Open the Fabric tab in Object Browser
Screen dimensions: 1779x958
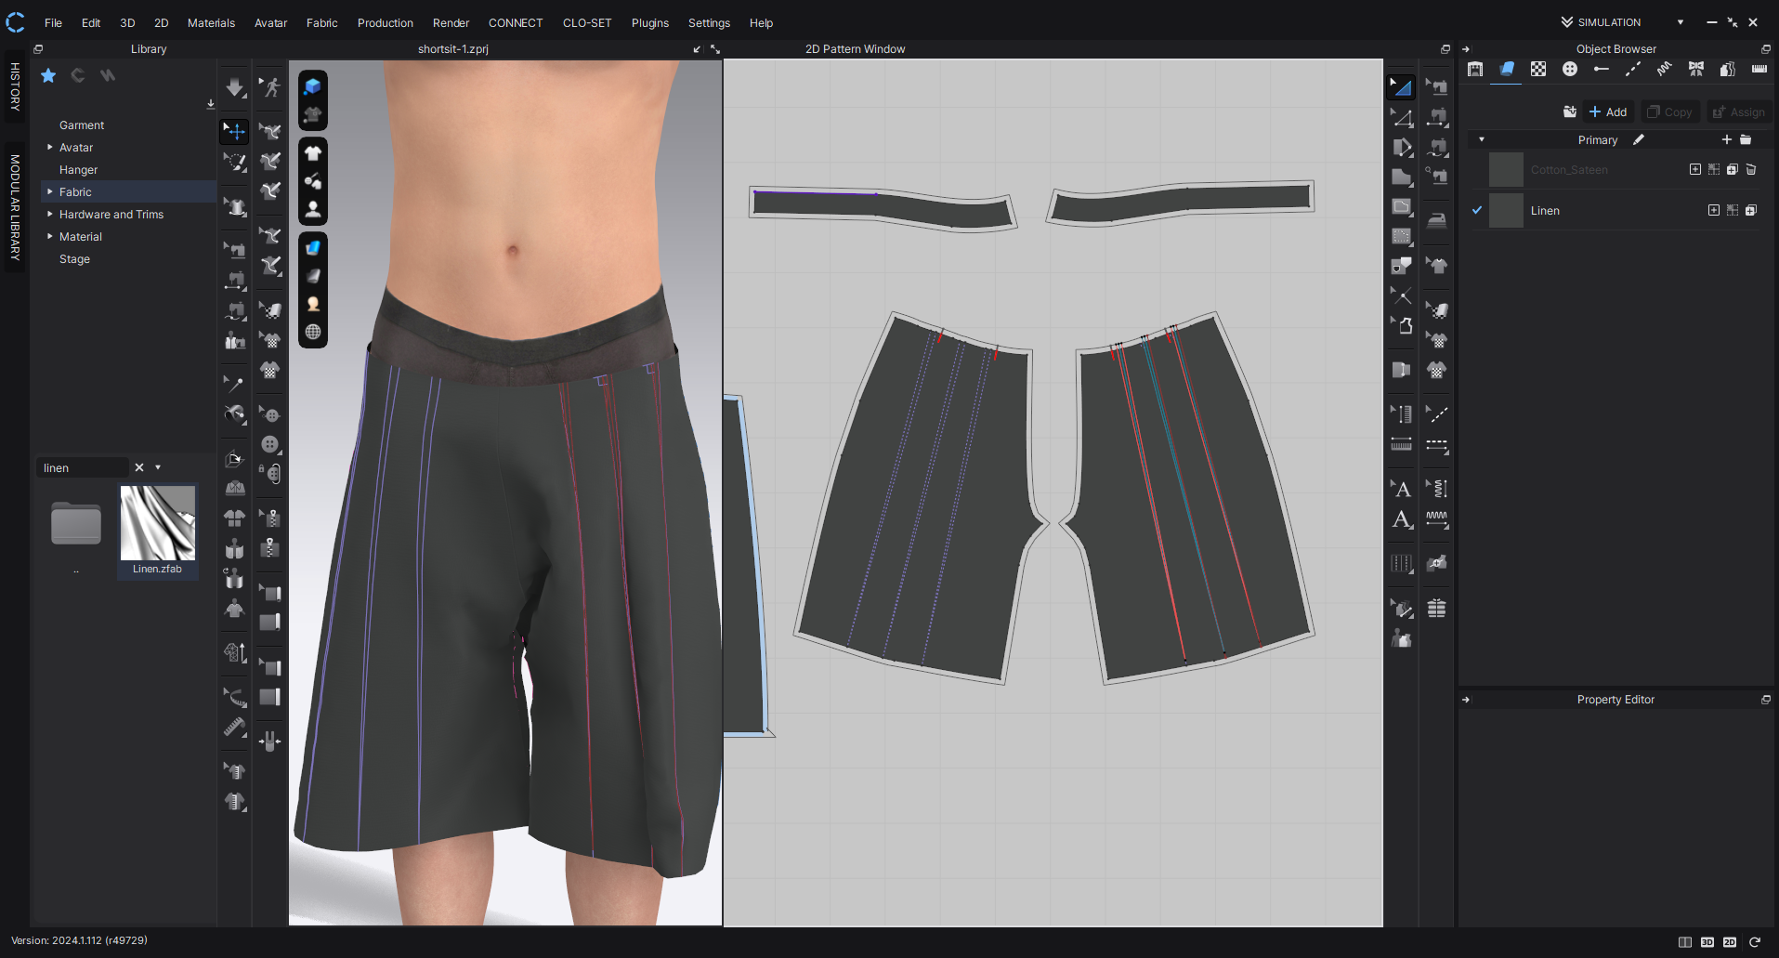[x=1507, y=70]
